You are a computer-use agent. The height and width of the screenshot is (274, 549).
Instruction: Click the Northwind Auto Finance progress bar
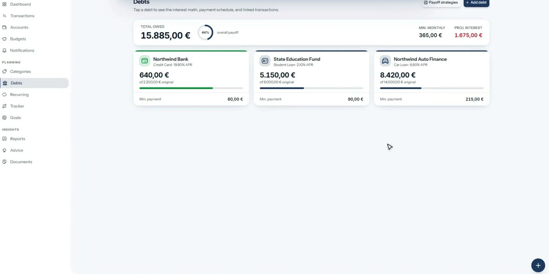(x=432, y=88)
